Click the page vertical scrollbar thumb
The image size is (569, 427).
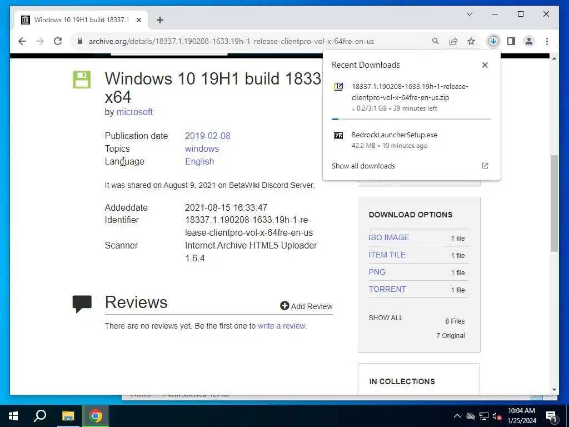pos(554,203)
